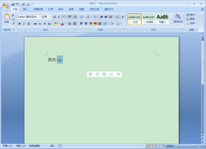Increase the paragraph indent

[x=106, y=17]
